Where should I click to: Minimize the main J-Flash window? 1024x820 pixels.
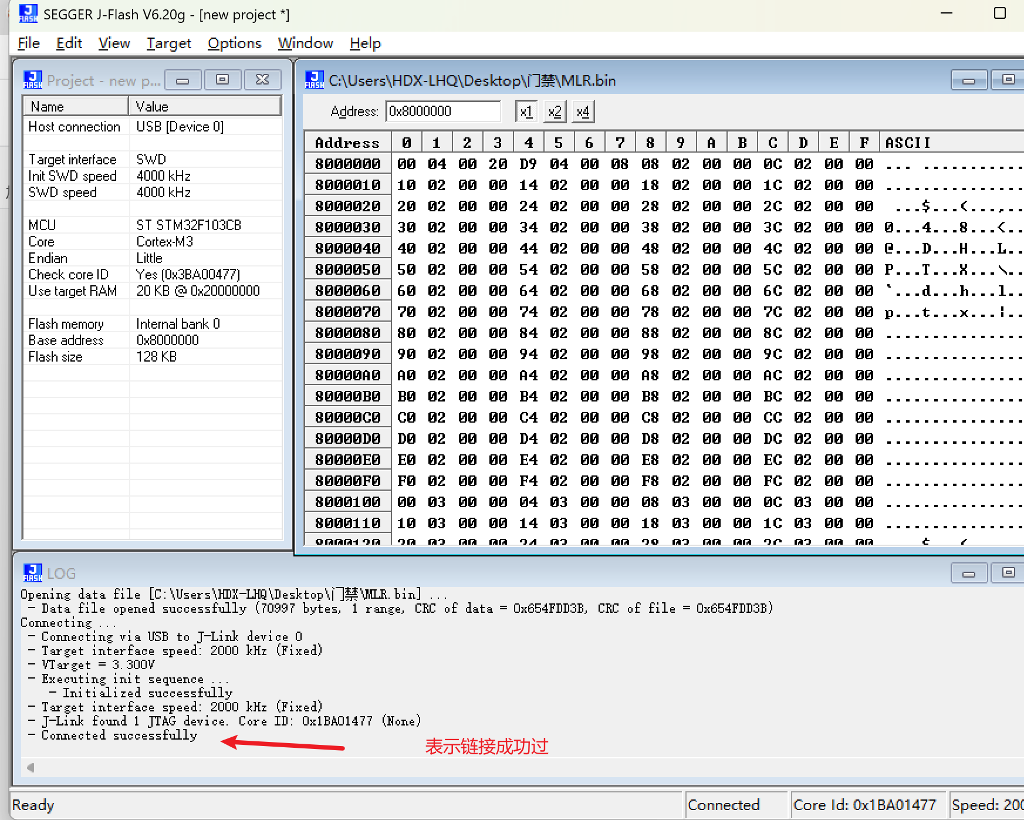(947, 14)
